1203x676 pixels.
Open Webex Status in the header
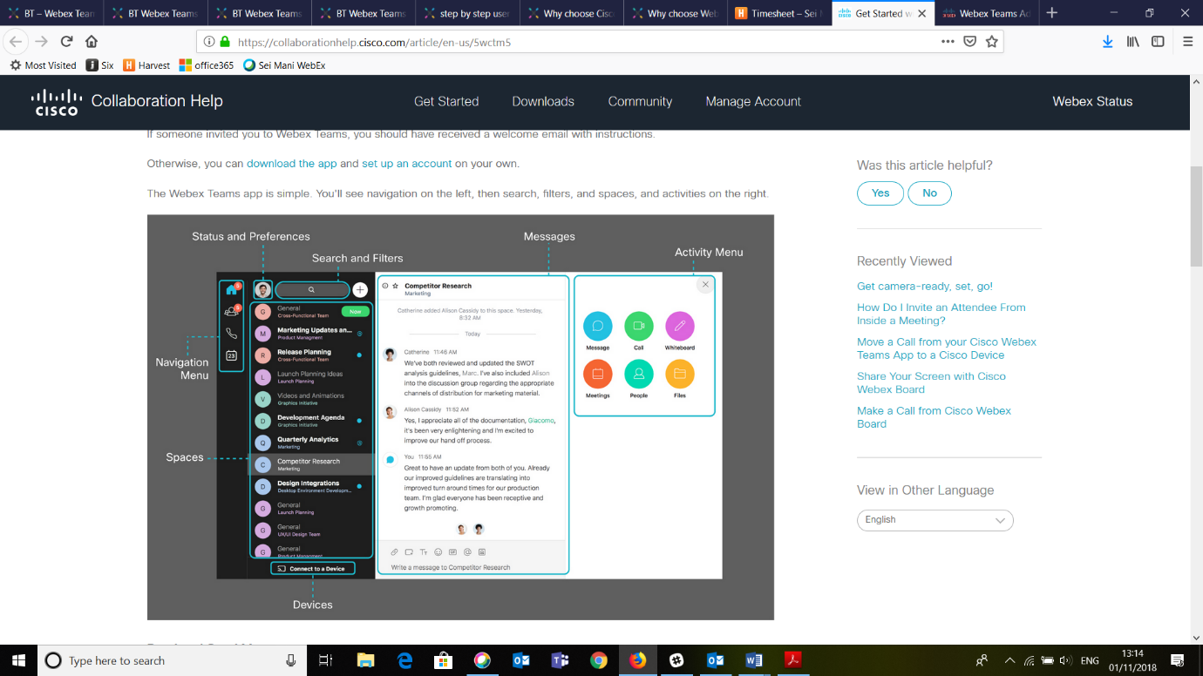(x=1092, y=101)
